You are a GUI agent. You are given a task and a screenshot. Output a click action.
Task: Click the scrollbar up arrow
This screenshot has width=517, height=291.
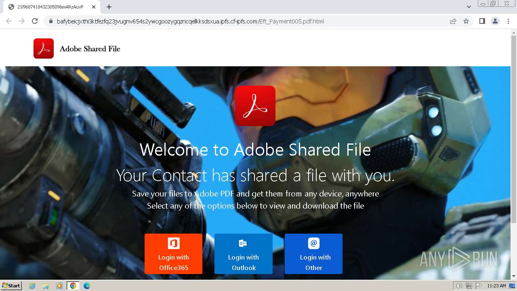coord(514,32)
